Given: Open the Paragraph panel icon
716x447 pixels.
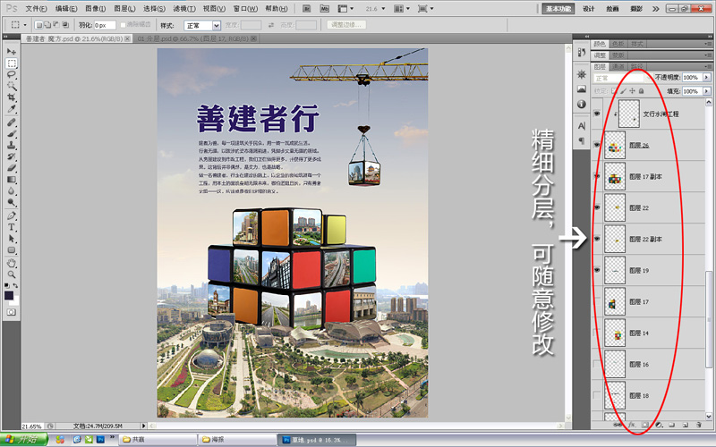Looking at the screenshot, I should pyautogui.click(x=581, y=140).
